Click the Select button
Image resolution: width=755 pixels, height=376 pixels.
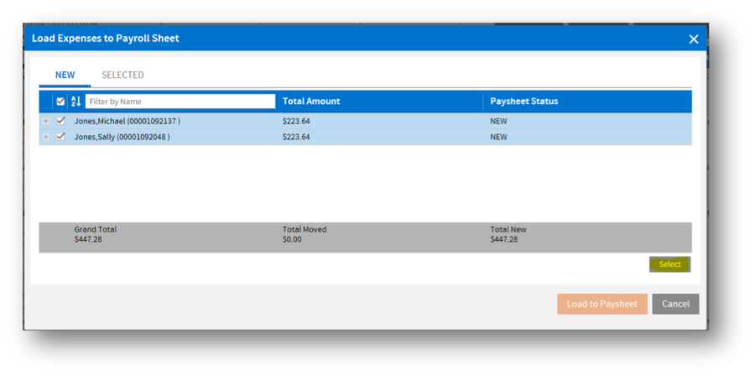pyautogui.click(x=669, y=264)
